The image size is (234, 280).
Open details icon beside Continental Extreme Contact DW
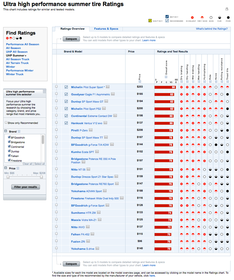tap(115, 116)
